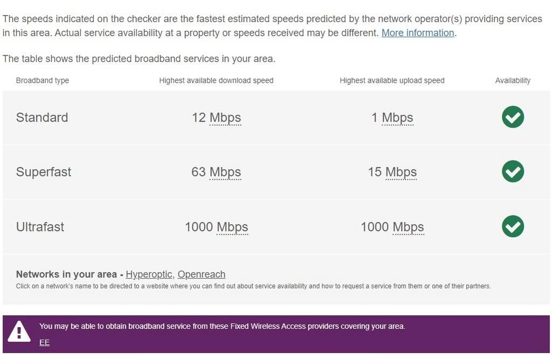Open the EE Fixed Wireless provider link
Viewport: 552px width, 359px height.
pyautogui.click(x=44, y=342)
